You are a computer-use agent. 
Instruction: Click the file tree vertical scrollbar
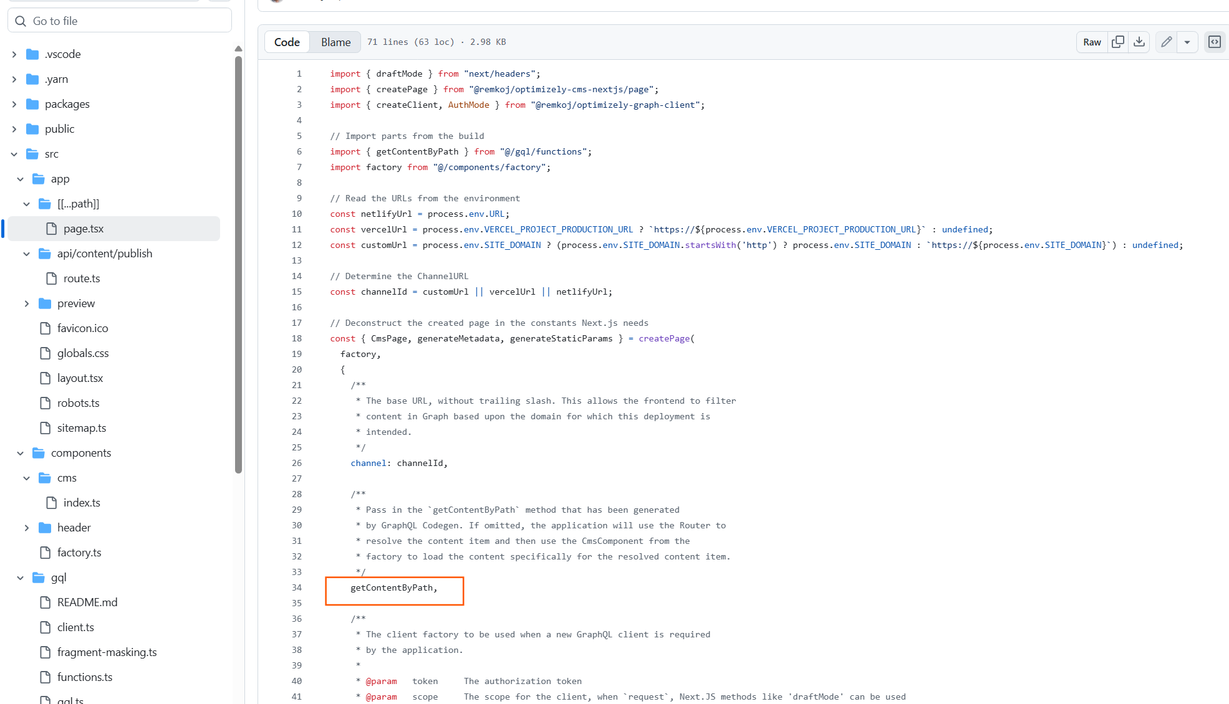[x=238, y=262]
